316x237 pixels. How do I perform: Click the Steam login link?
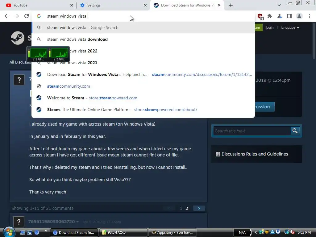[x=269, y=27]
